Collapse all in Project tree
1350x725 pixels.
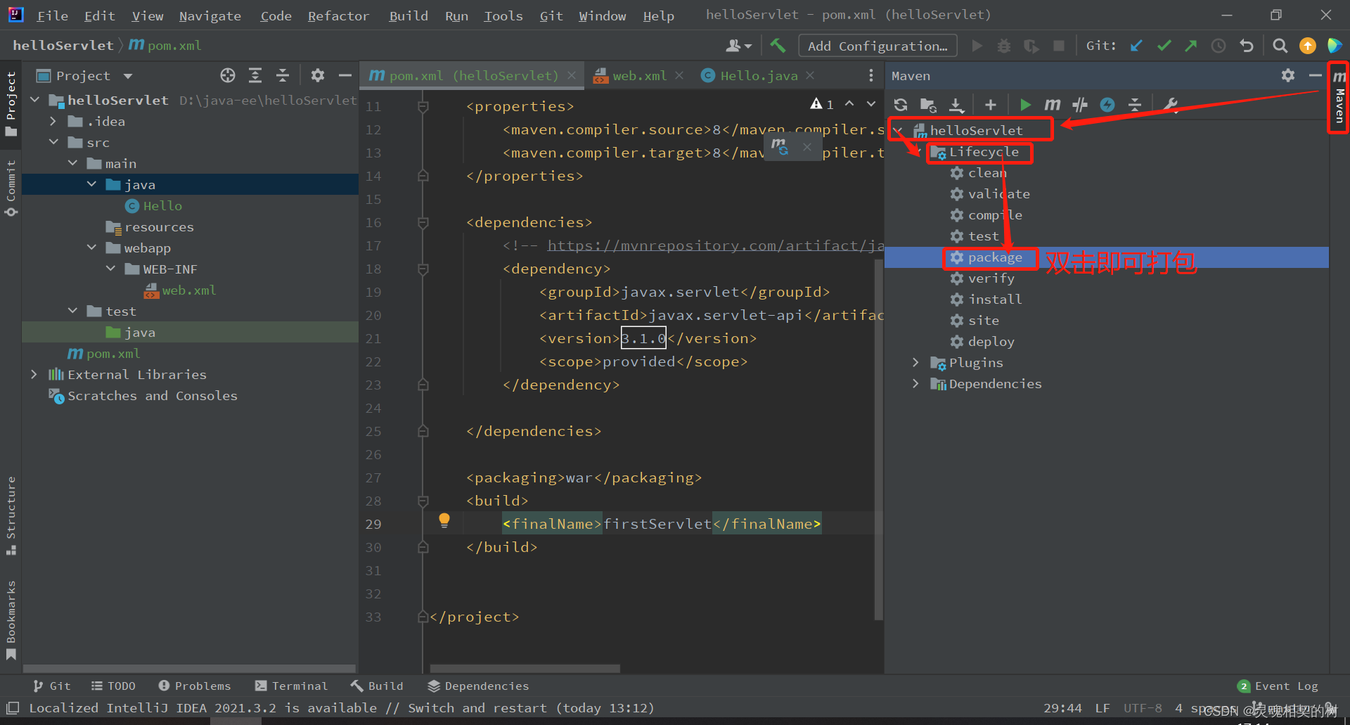click(x=283, y=75)
